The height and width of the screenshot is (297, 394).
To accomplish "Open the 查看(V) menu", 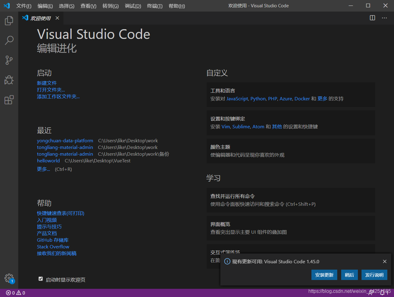I will (88, 6).
